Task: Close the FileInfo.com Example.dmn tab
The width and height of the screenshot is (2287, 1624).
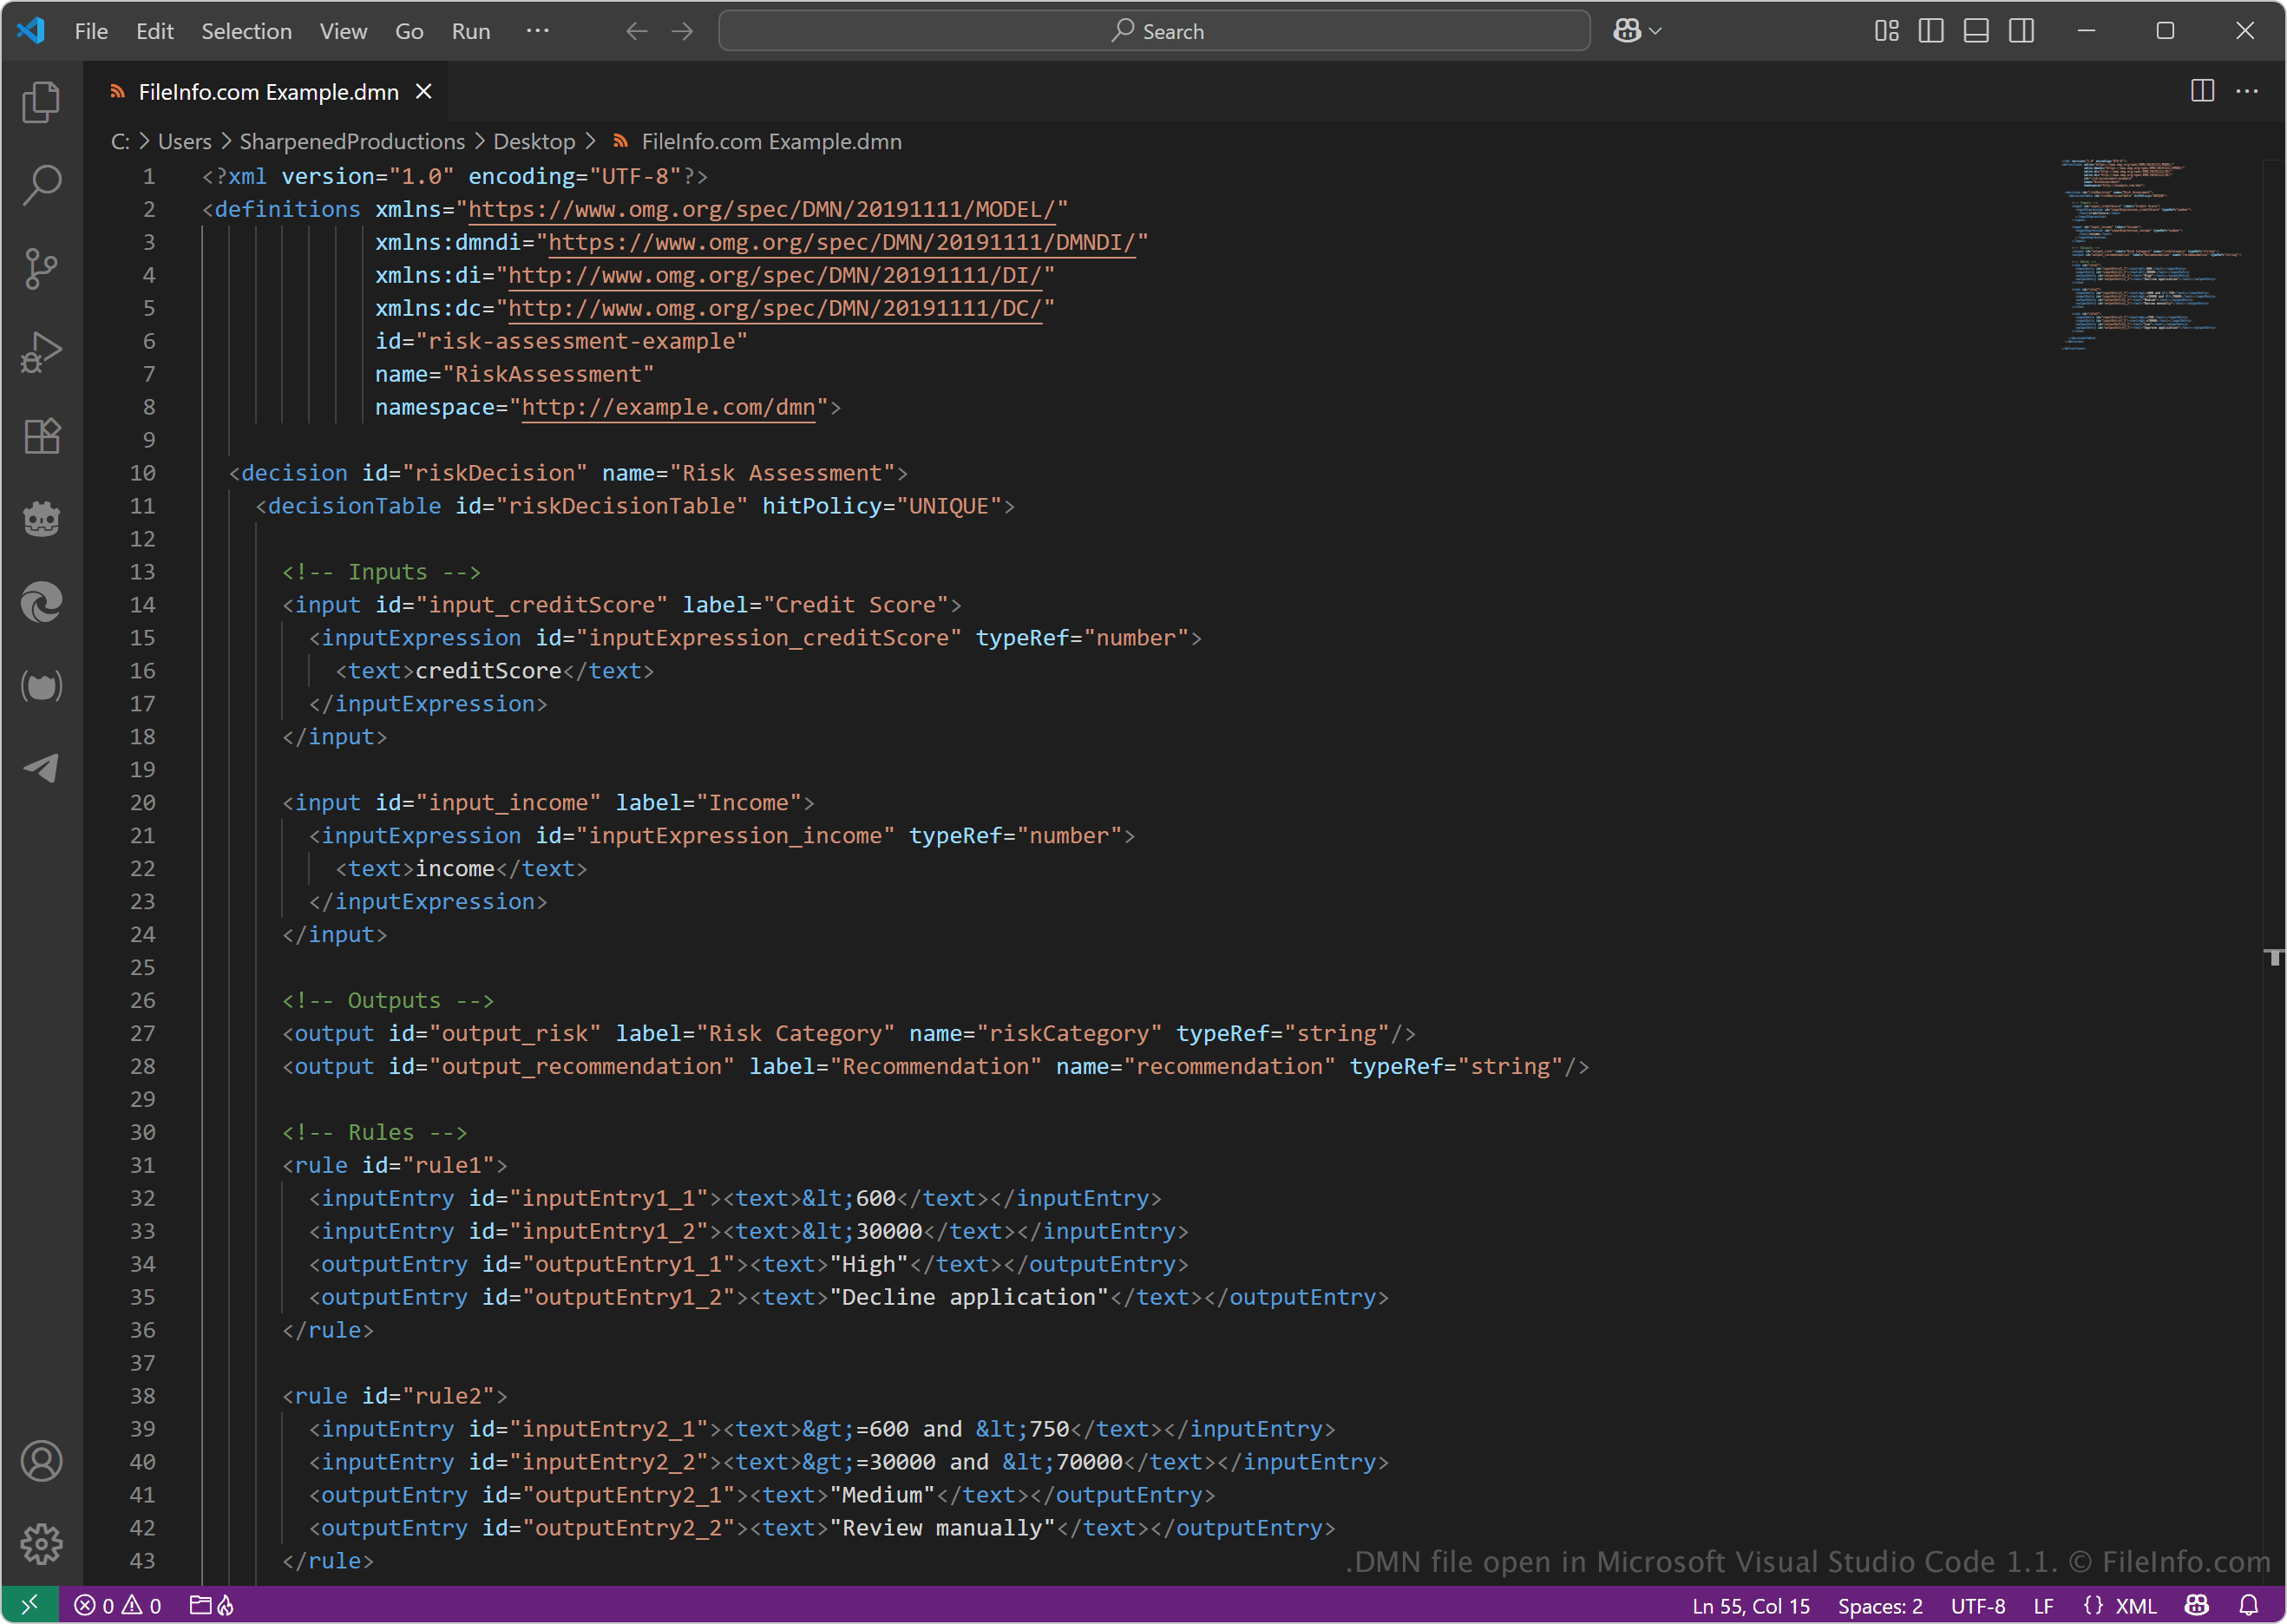Action: [x=424, y=92]
